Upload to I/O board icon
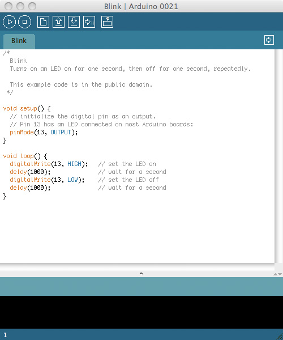Viewport: 283px width, 340px height. point(89,22)
